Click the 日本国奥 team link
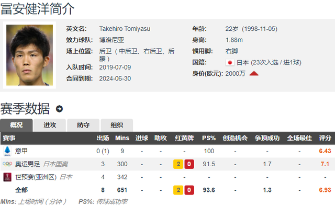Image resolution: width=335 pixels, height=206 pixels. pos(55,164)
